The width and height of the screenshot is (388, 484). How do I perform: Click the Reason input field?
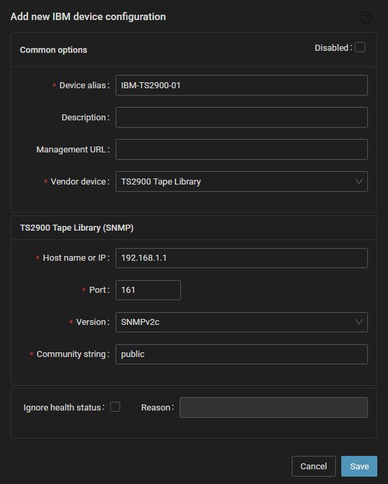pos(274,407)
